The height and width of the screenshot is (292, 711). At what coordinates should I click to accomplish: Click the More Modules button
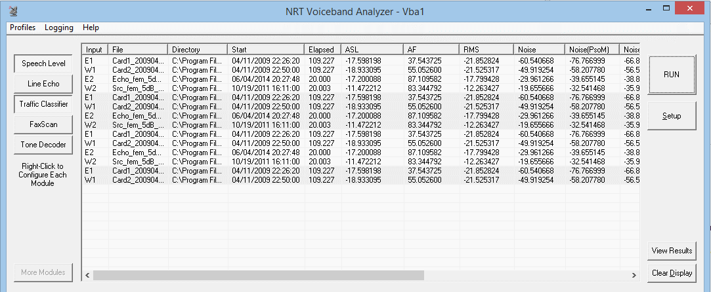point(43,272)
